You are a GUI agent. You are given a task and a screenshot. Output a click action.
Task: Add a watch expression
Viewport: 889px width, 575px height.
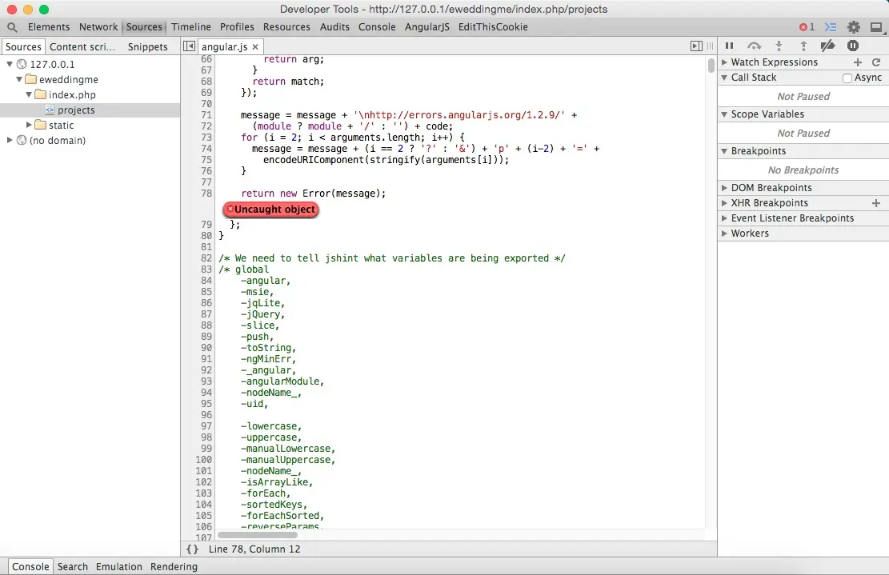[857, 62]
